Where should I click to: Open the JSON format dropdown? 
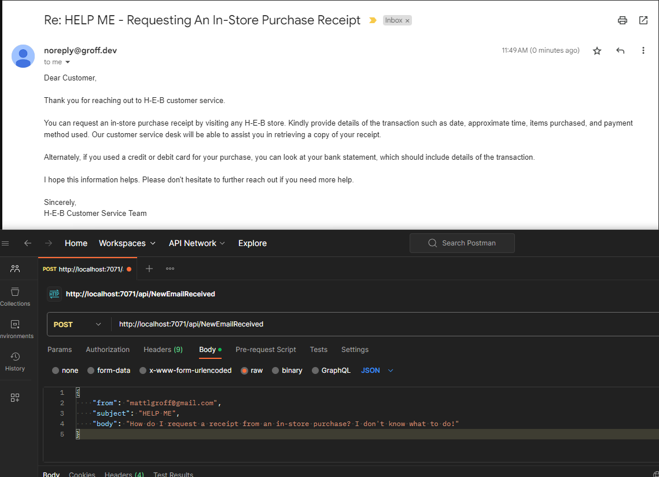pyautogui.click(x=377, y=370)
